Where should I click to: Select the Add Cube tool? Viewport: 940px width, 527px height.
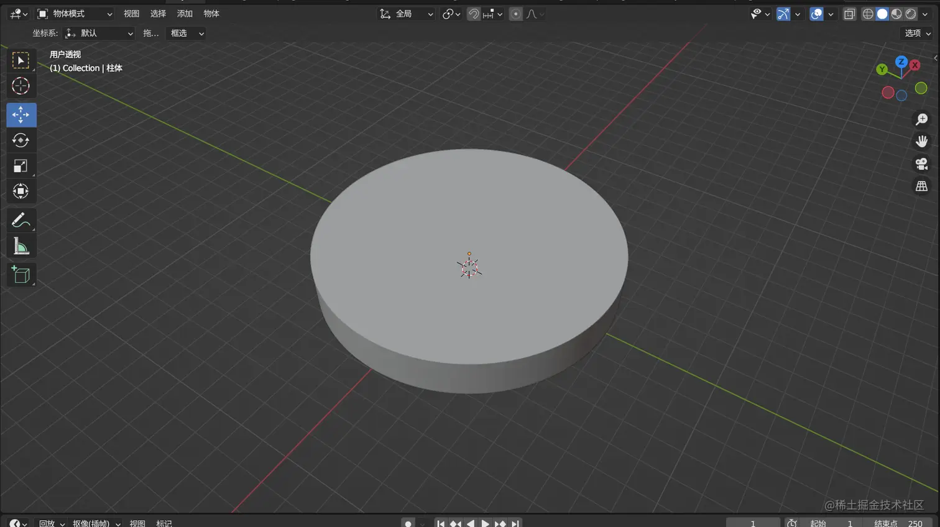[x=21, y=275]
